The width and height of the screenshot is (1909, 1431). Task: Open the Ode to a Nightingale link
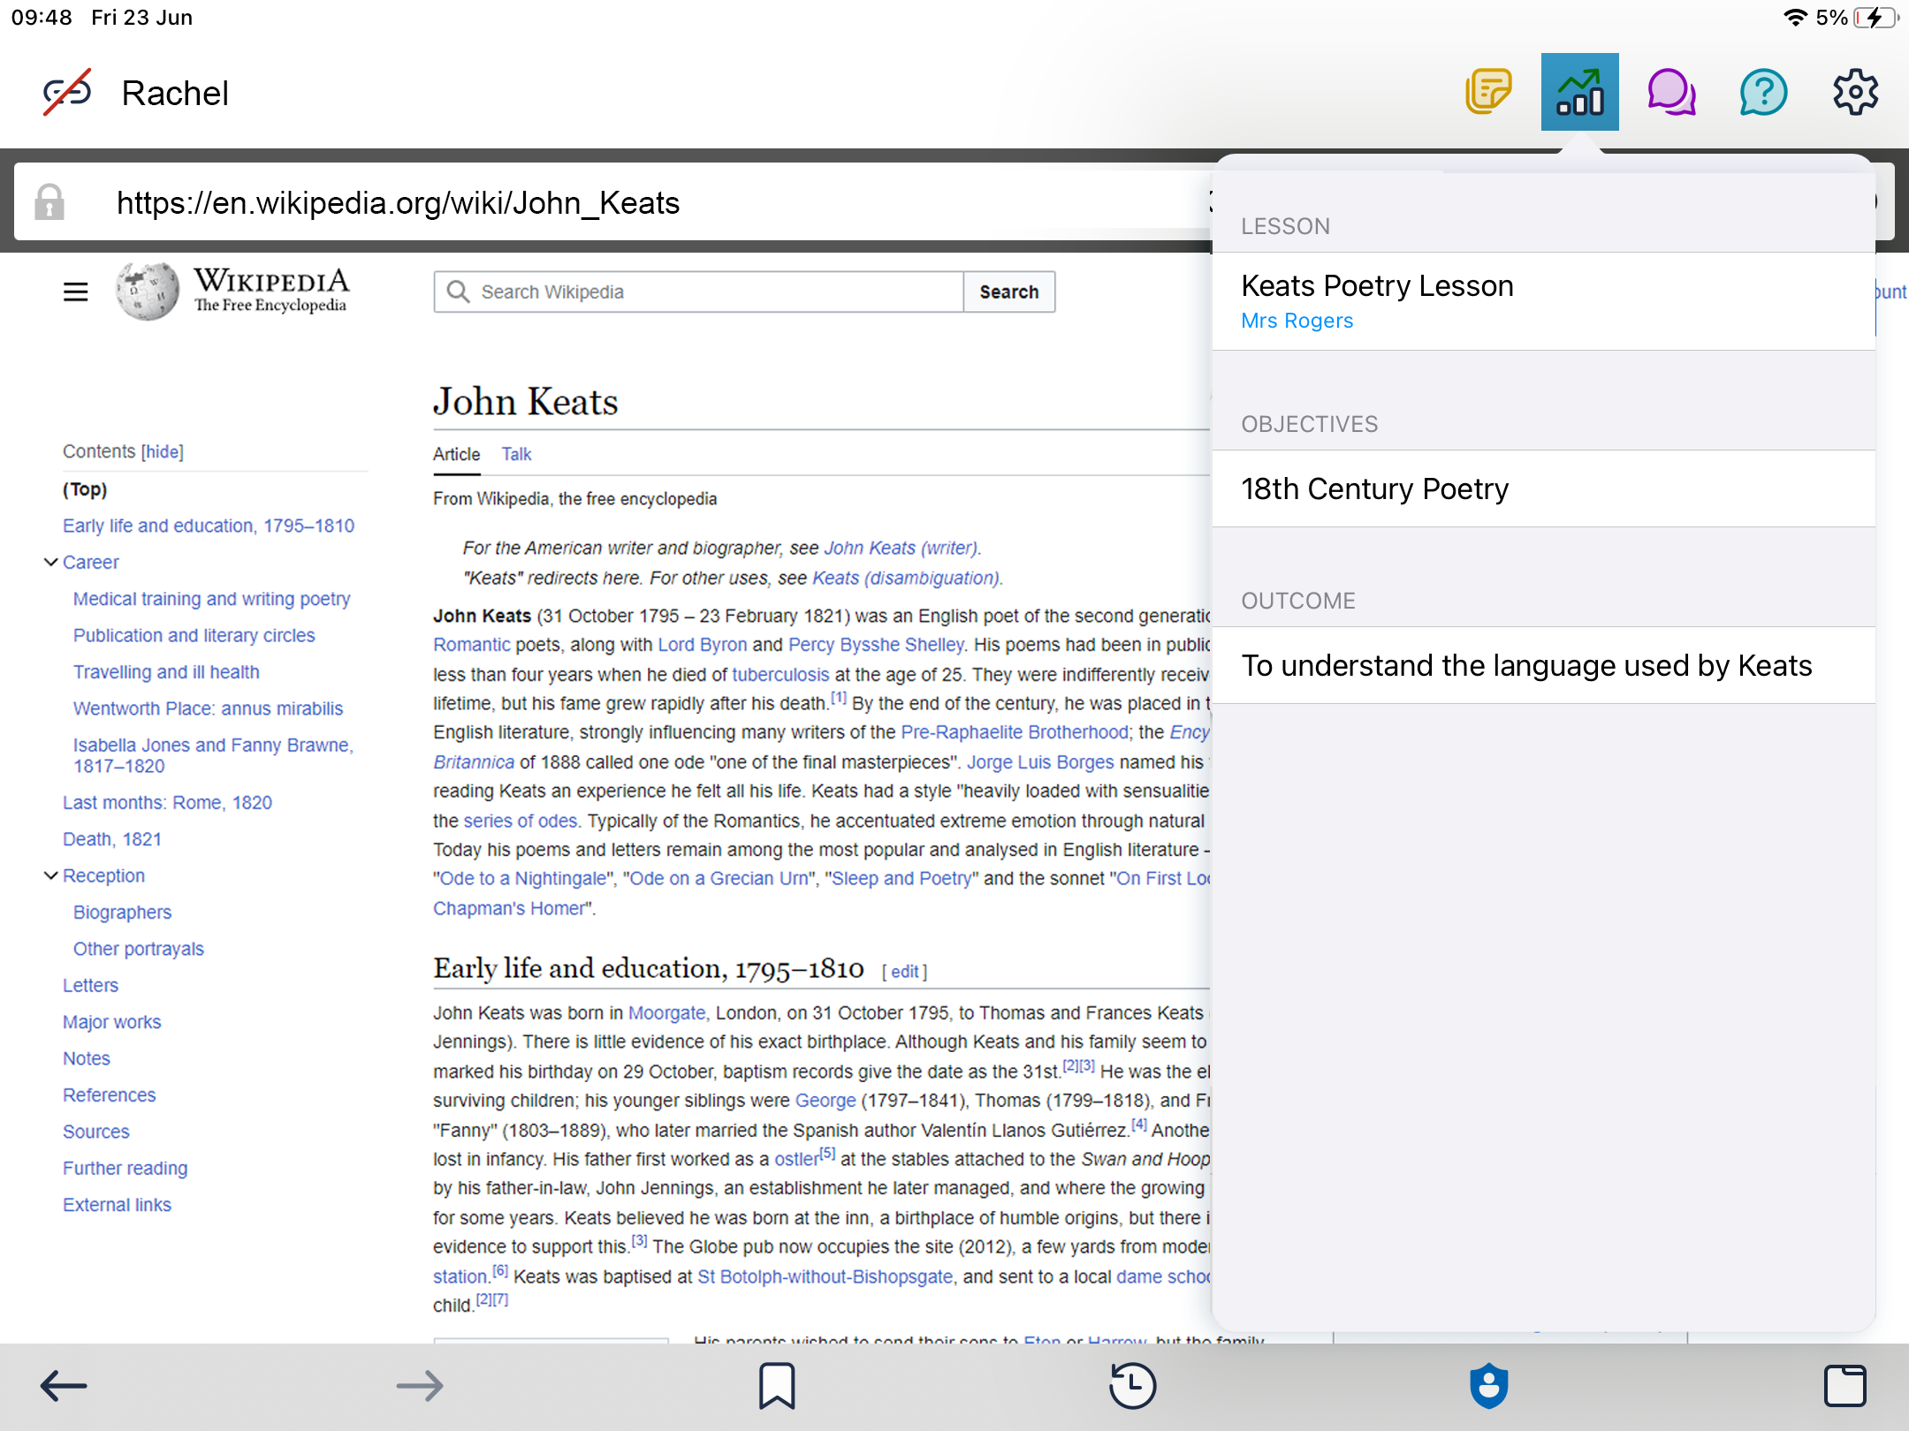click(x=523, y=879)
